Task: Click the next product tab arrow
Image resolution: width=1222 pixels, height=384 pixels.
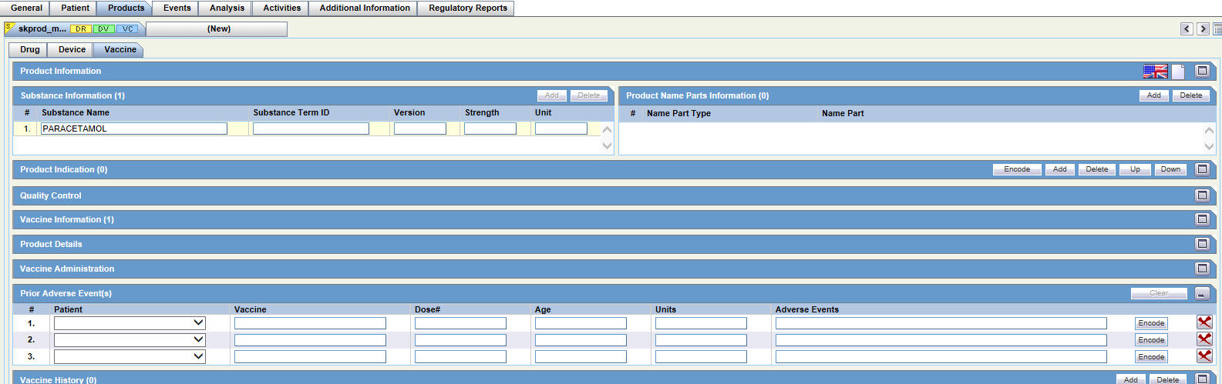Action: pos(1203,29)
